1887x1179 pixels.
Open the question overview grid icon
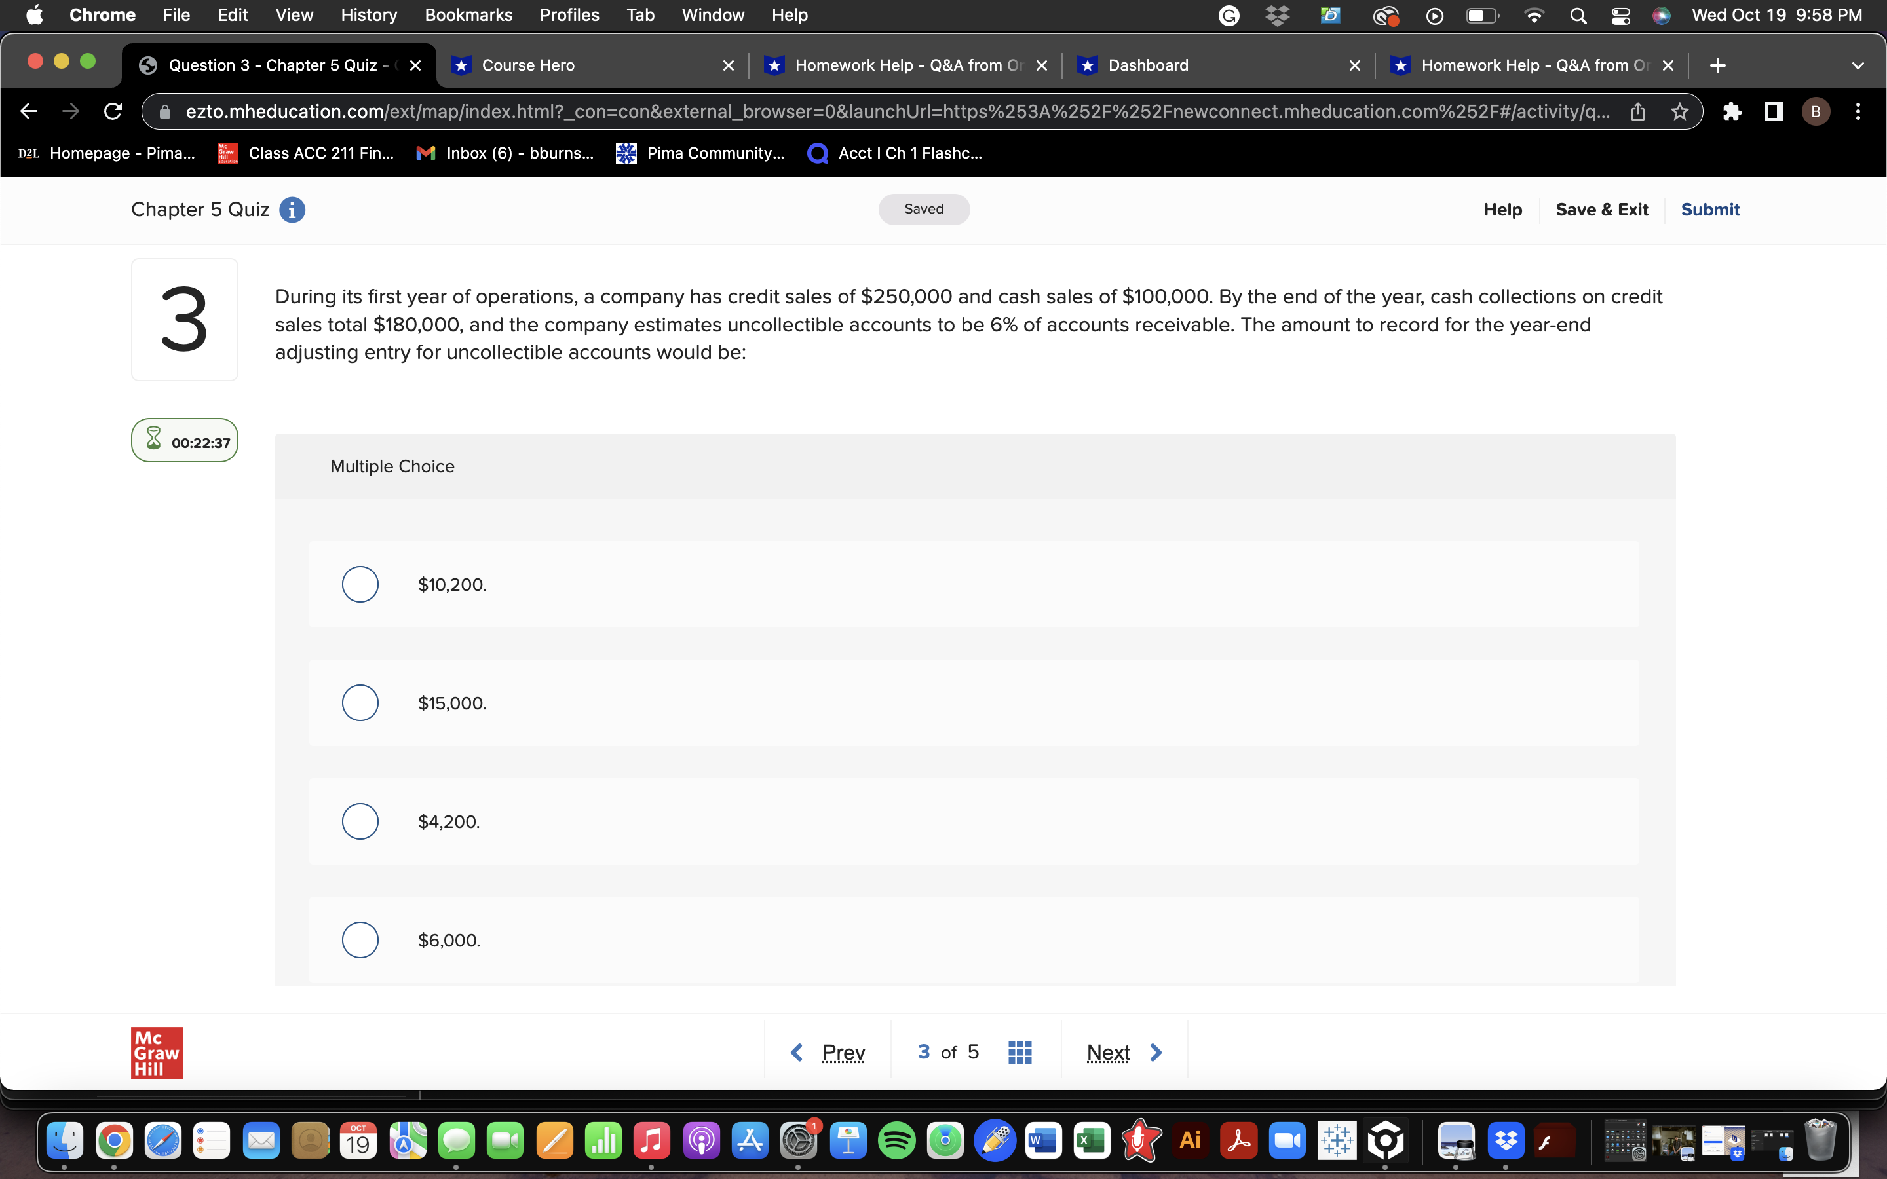point(1019,1052)
